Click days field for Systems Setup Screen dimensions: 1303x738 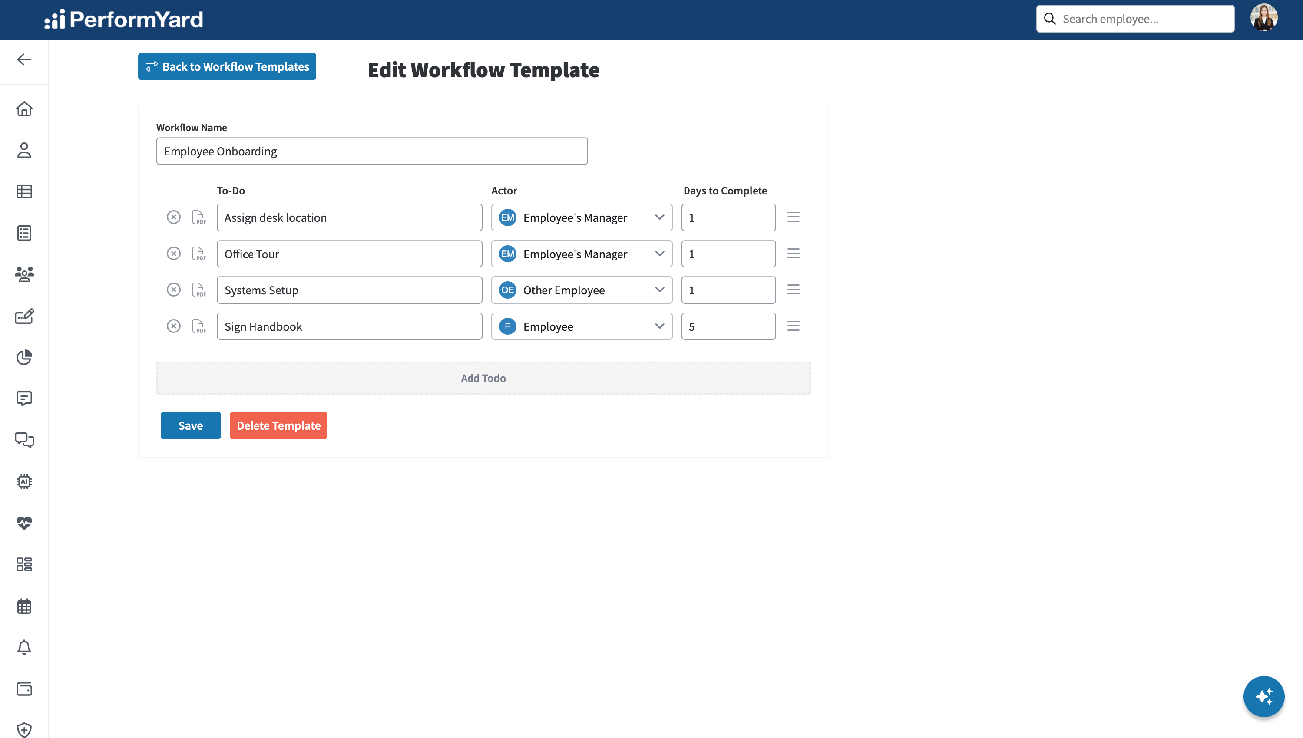tap(728, 290)
